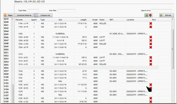The height and width of the screenshot is (104, 177).
Task: Click the red X for 123K :b123
Action: [151, 98]
